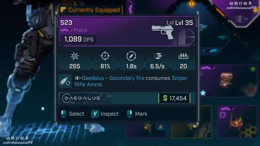Click the yellow exclamation alert icon

click(191, 3)
